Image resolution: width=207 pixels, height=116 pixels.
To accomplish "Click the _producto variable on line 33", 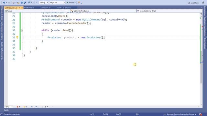I will click(69, 37).
